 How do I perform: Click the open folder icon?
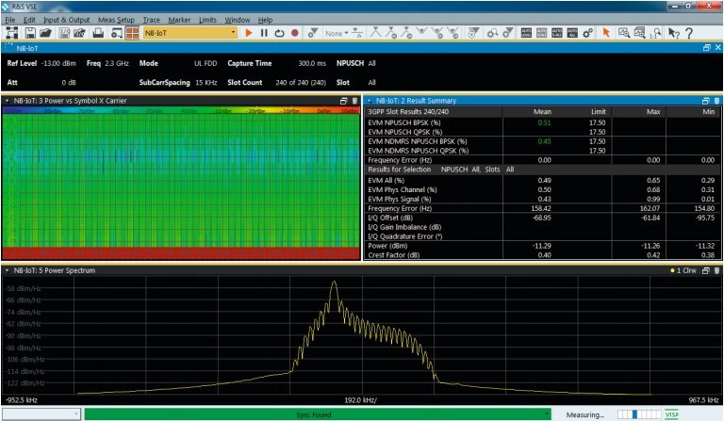point(45,33)
